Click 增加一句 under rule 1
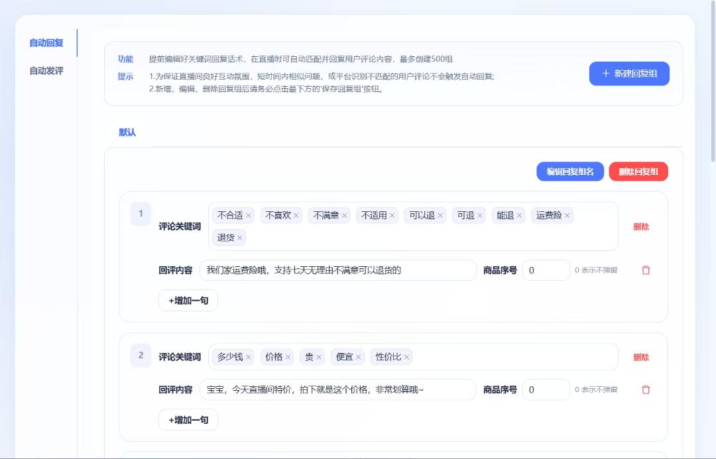 tap(188, 301)
